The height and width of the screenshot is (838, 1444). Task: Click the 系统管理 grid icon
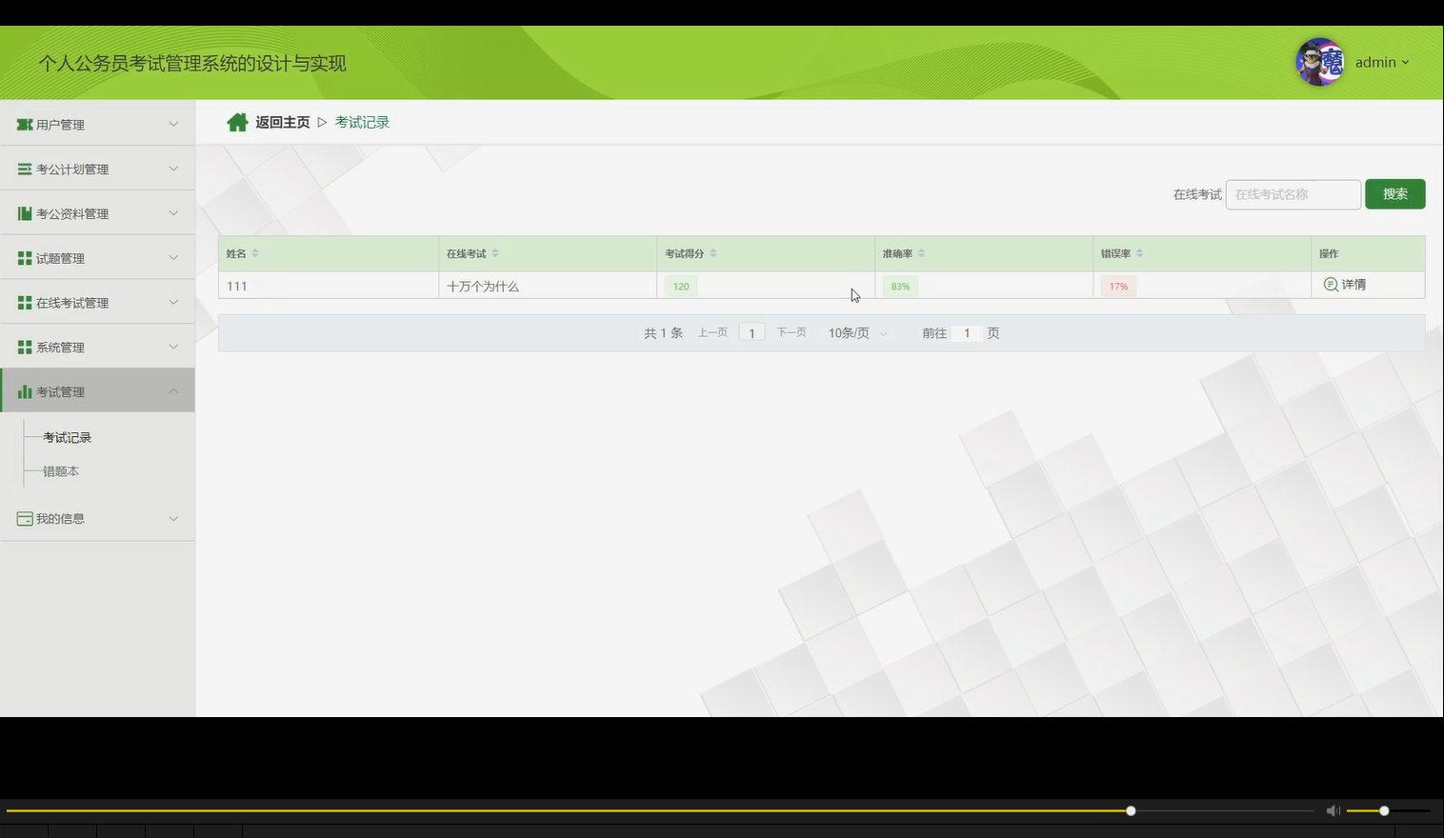coord(25,348)
